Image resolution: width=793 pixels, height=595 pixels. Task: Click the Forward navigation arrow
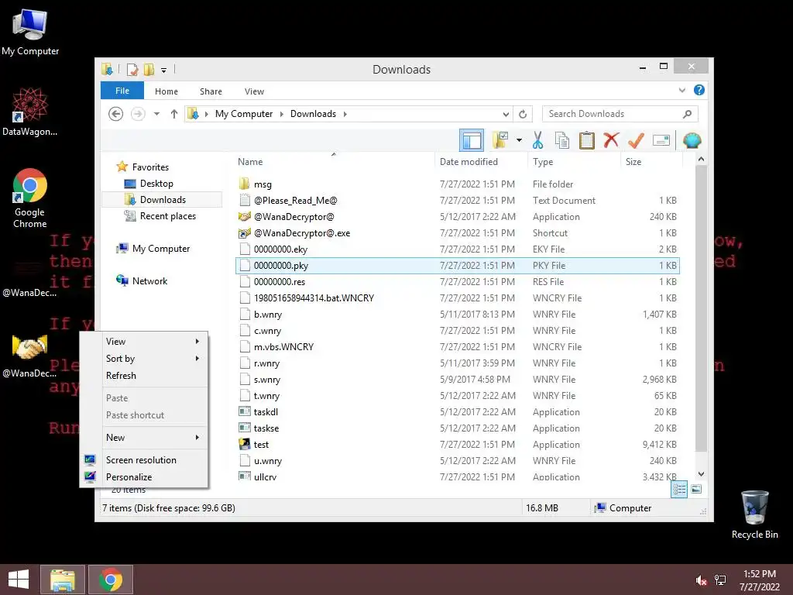click(x=138, y=114)
